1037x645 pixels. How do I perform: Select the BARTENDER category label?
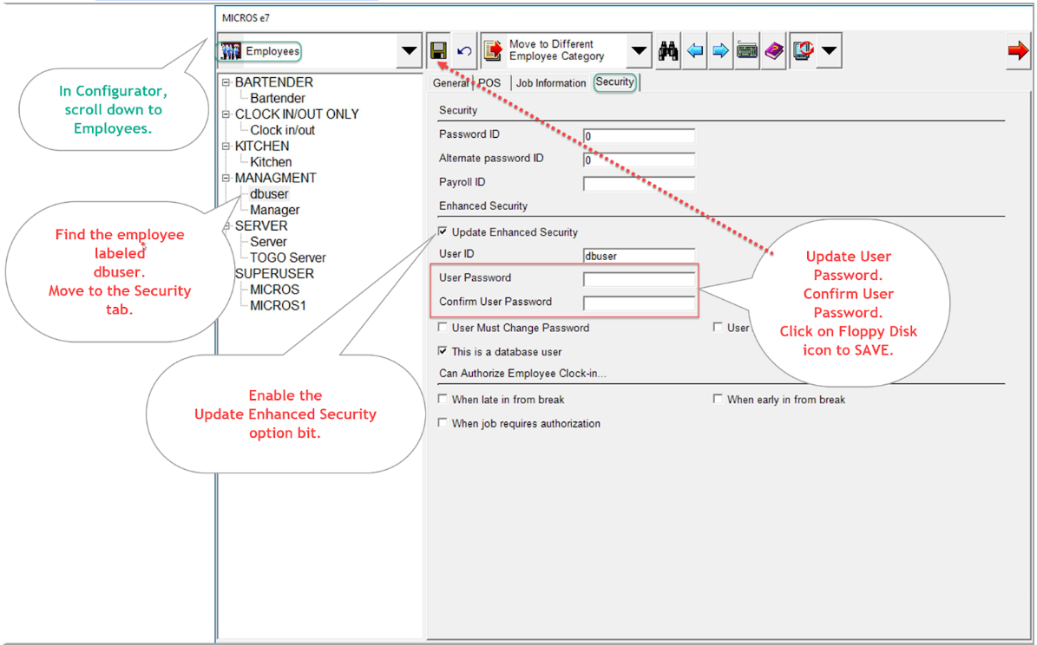pyautogui.click(x=274, y=82)
